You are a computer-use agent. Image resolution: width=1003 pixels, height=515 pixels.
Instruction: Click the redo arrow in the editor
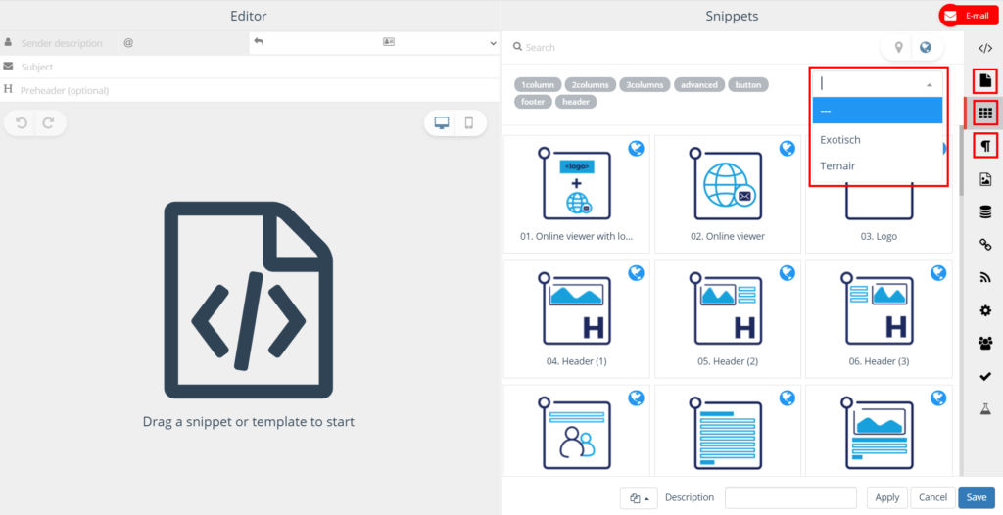[x=49, y=122]
